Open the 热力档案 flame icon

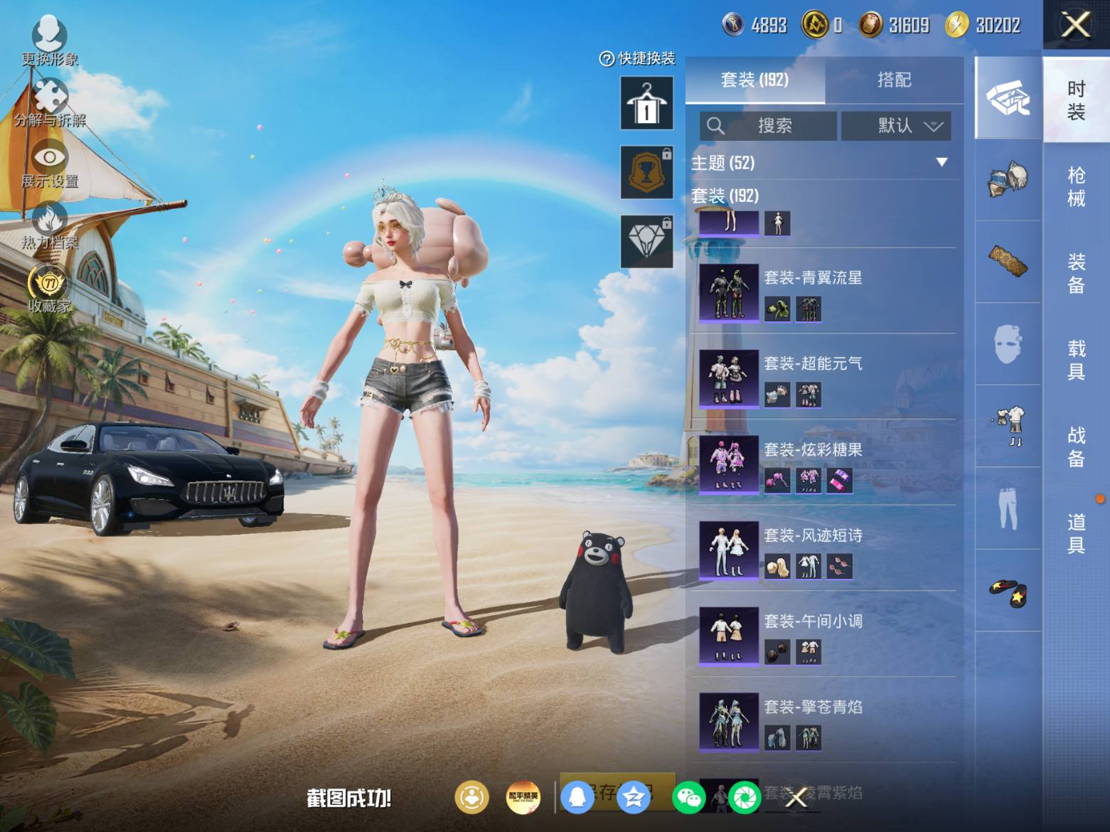(50, 219)
